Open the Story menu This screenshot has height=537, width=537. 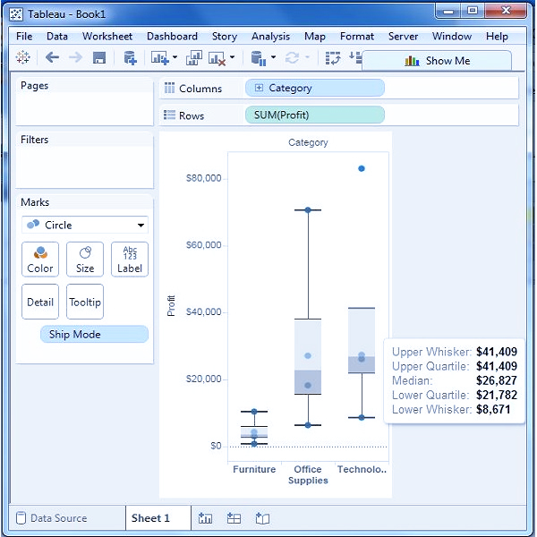pos(225,37)
